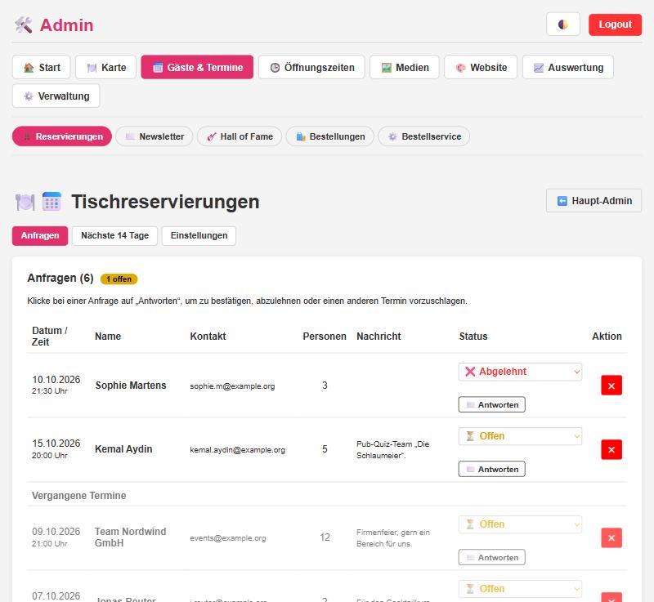Click the gear icon on Verwaltung tab
Viewport: 654px width, 602px height.
29,96
